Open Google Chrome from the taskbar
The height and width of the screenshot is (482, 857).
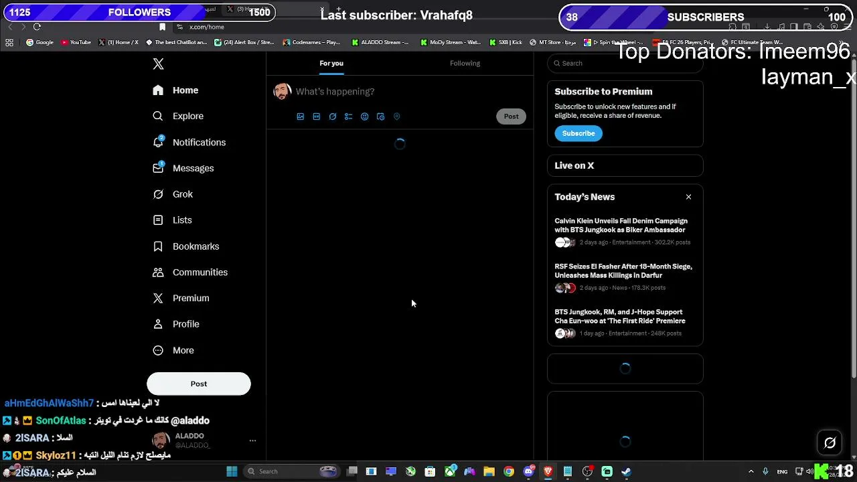tap(509, 471)
